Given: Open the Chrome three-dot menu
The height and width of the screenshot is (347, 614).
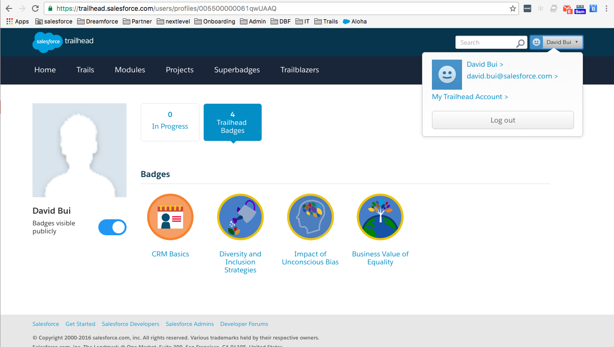Looking at the screenshot, I should [606, 8].
